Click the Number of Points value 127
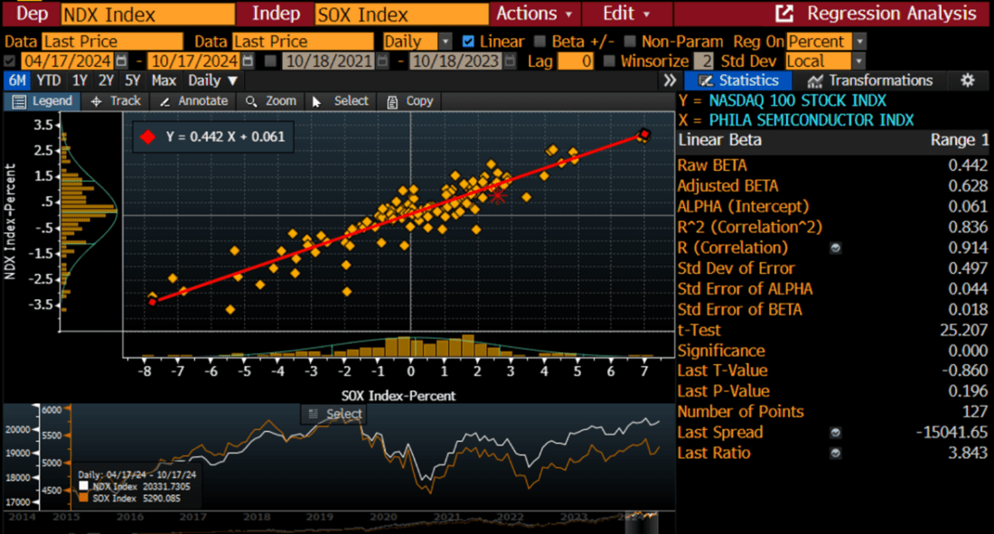 coord(975,412)
